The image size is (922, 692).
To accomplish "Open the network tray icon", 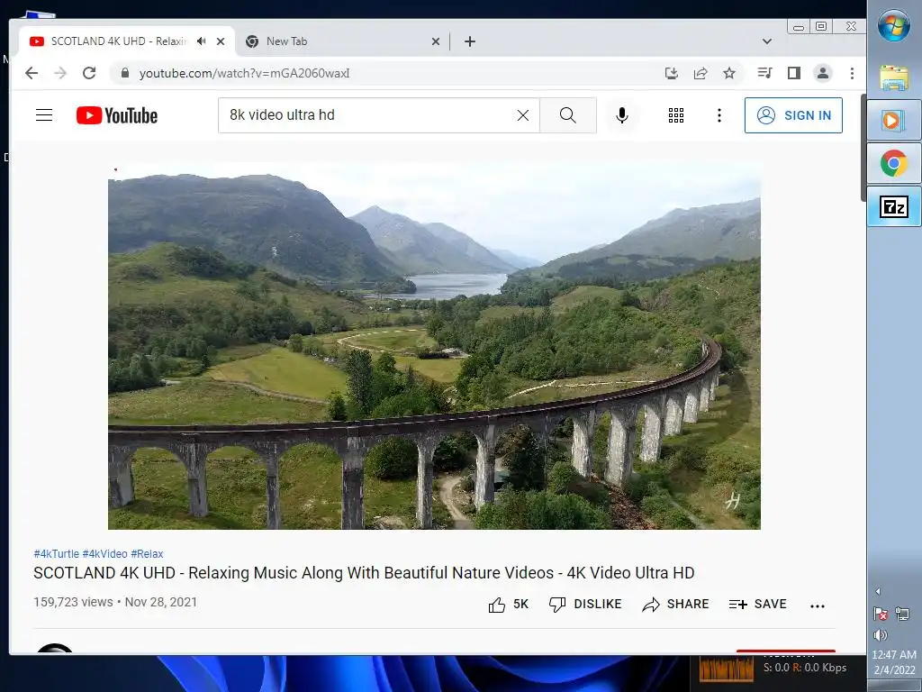I will click(902, 614).
